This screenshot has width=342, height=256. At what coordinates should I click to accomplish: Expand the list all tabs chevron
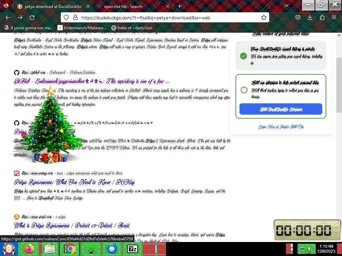click(287, 6)
